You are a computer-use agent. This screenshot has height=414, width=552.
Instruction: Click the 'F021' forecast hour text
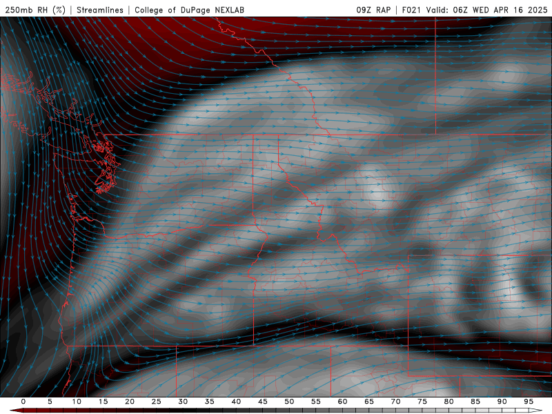click(x=411, y=10)
